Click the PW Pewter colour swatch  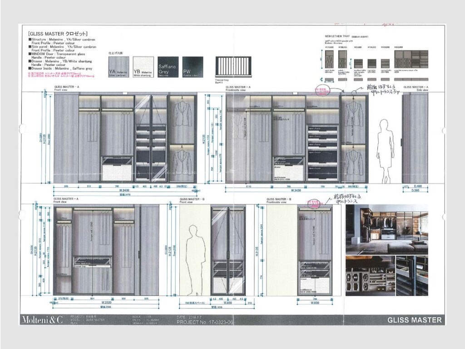click(193, 67)
